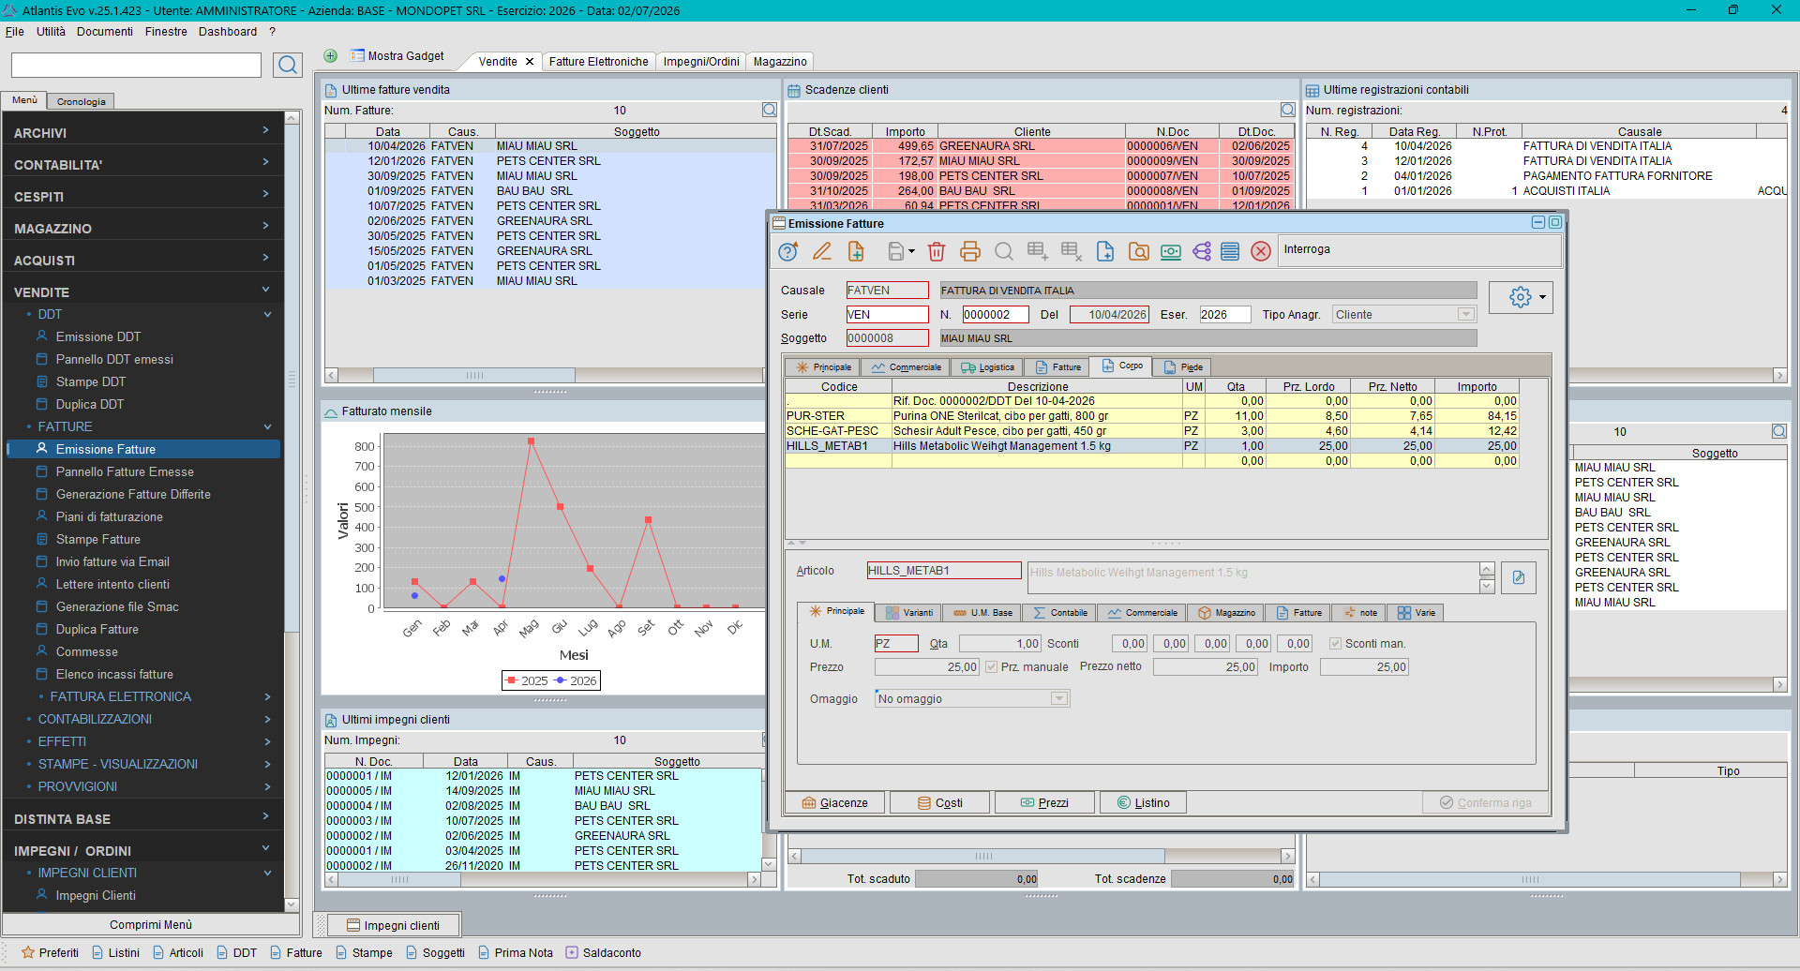Viewport: 1800px width, 971px height.
Task: Expand the ACQUISTI menu section
Action: click(x=142, y=261)
